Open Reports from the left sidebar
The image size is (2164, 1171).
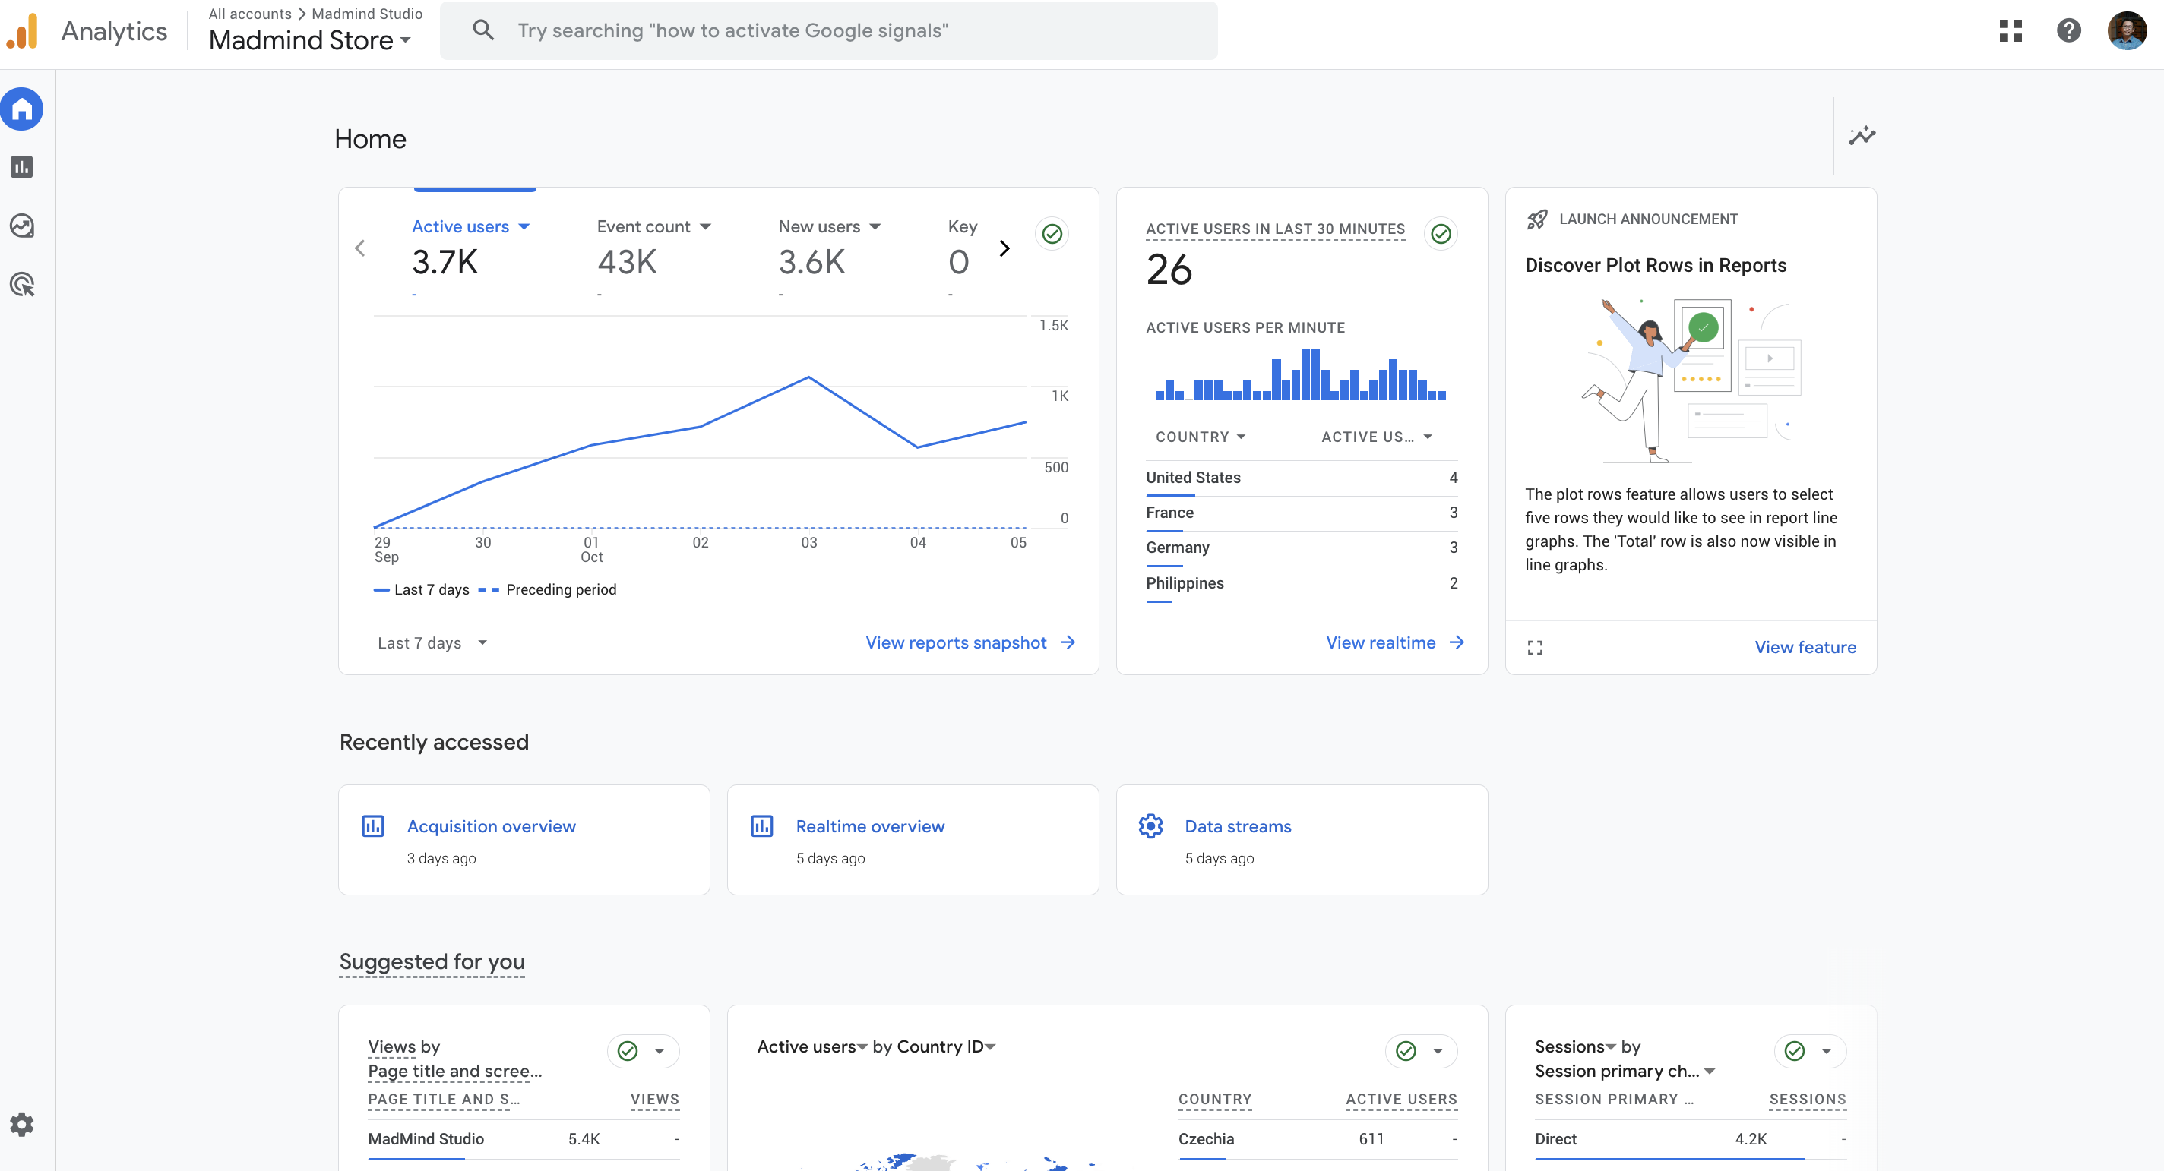pos(22,167)
